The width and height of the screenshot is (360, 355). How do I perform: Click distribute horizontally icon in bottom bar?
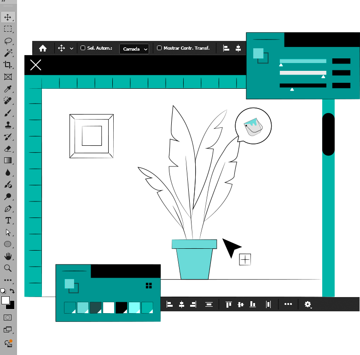point(268,304)
